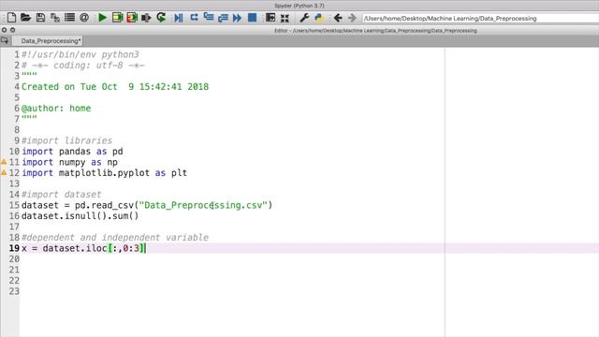The height and width of the screenshot is (337, 599).
Task: Click the 'Data_Preprocessing.csv' string in code
Action: 203,205
